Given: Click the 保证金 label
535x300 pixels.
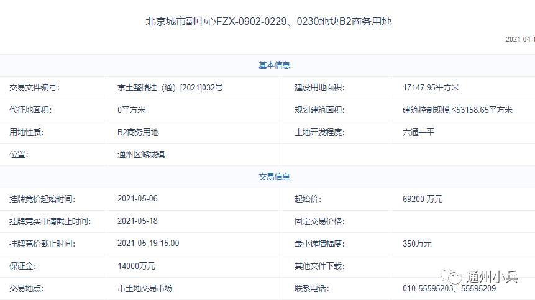Looking at the screenshot, I should click(22, 267).
